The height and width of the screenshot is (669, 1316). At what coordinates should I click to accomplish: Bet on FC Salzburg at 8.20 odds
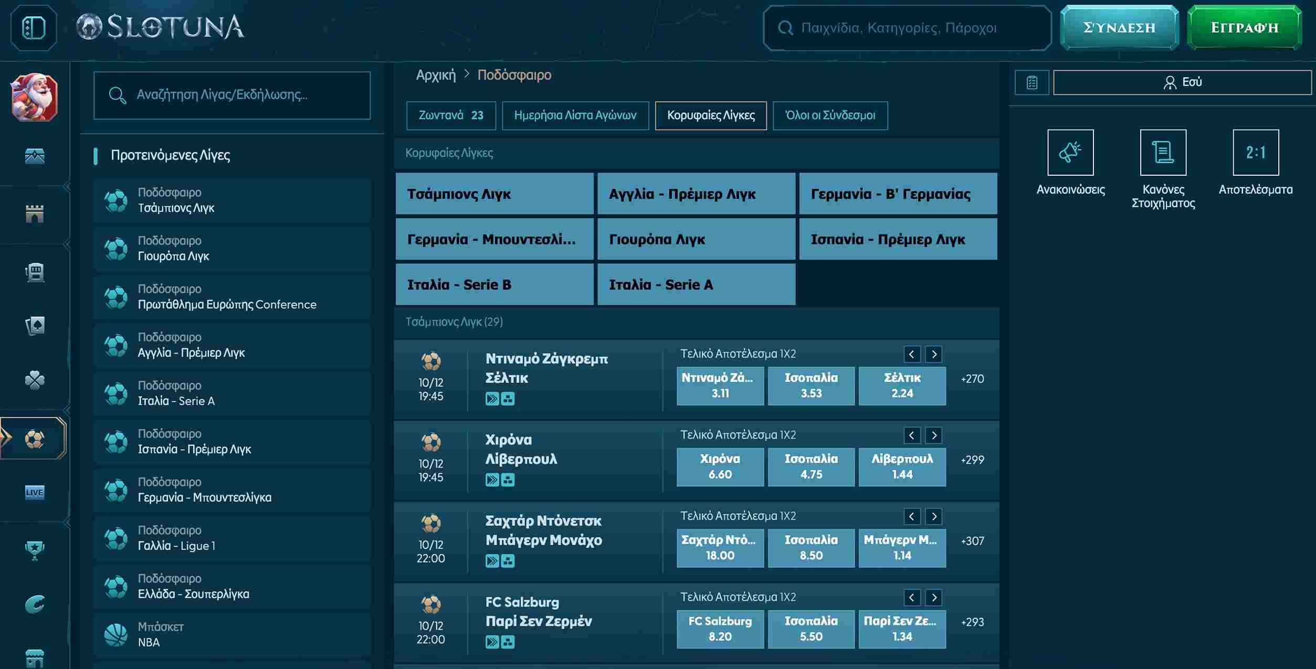pyautogui.click(x=720, y=629)
